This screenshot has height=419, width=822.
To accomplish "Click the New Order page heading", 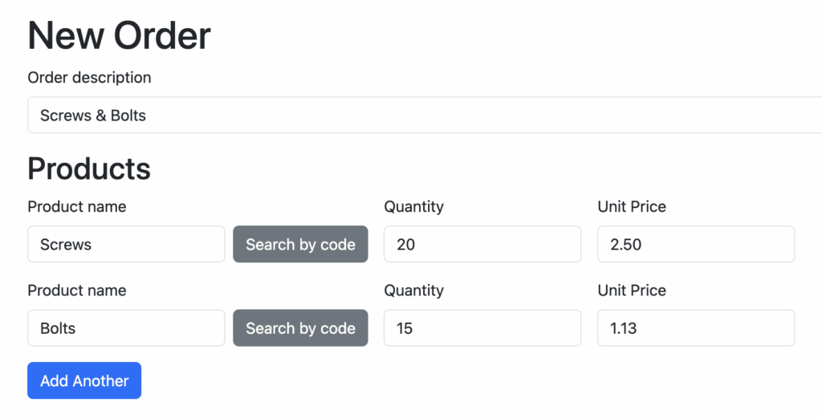I will tap(119, 36).
